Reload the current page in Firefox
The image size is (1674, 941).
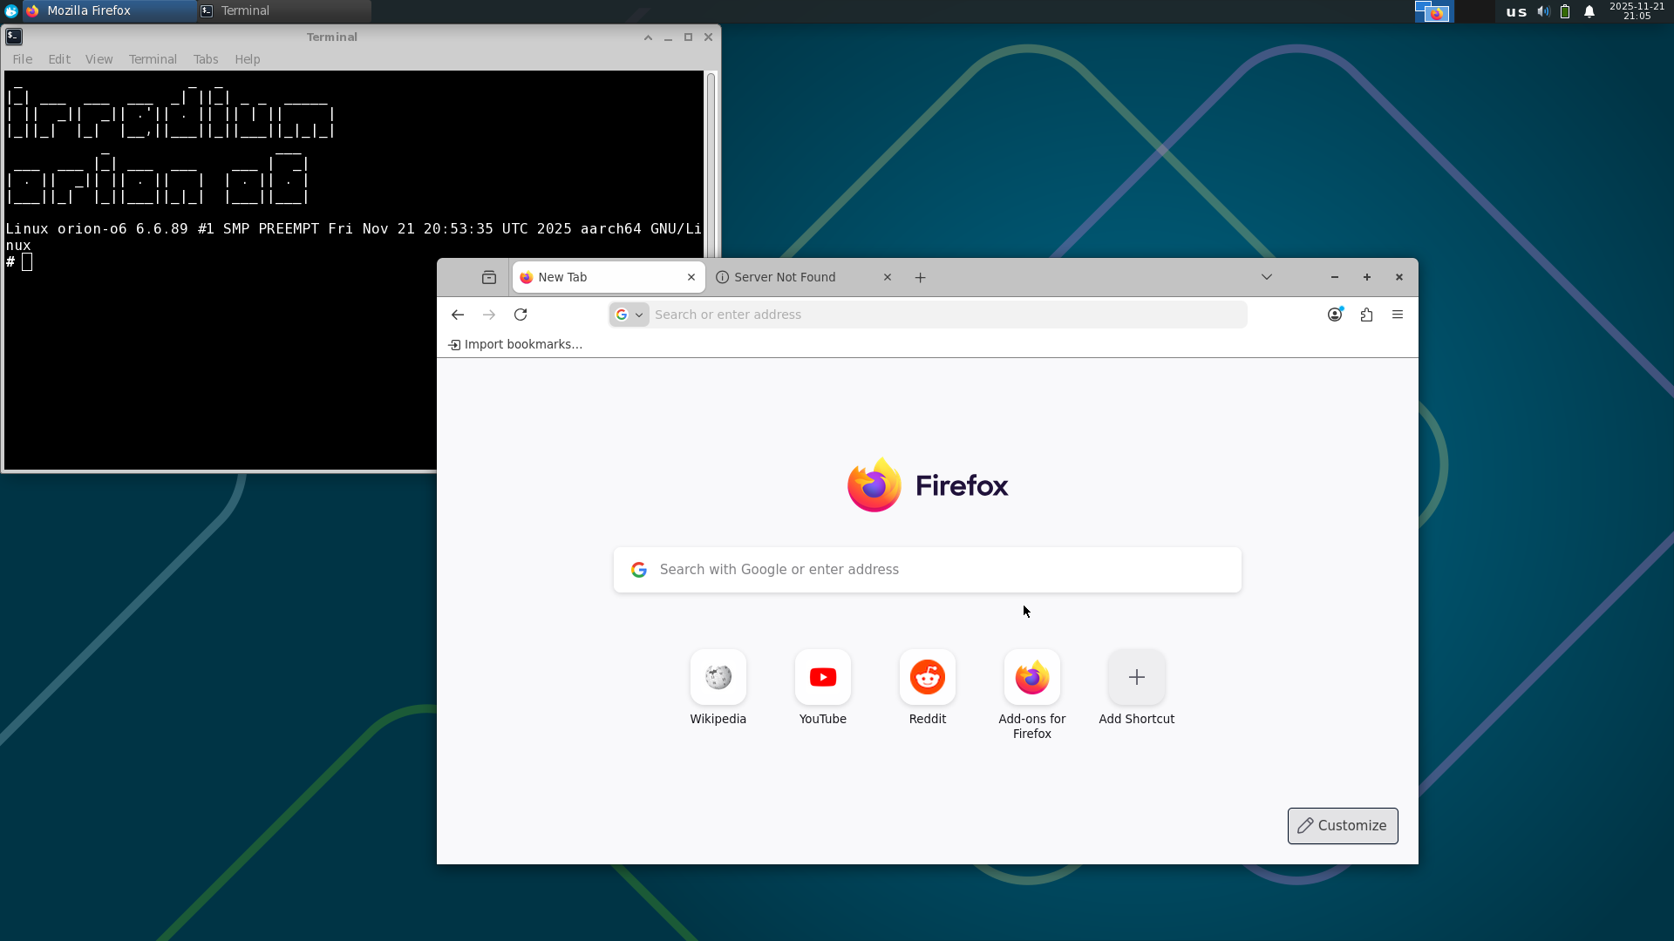coord(521,315)
